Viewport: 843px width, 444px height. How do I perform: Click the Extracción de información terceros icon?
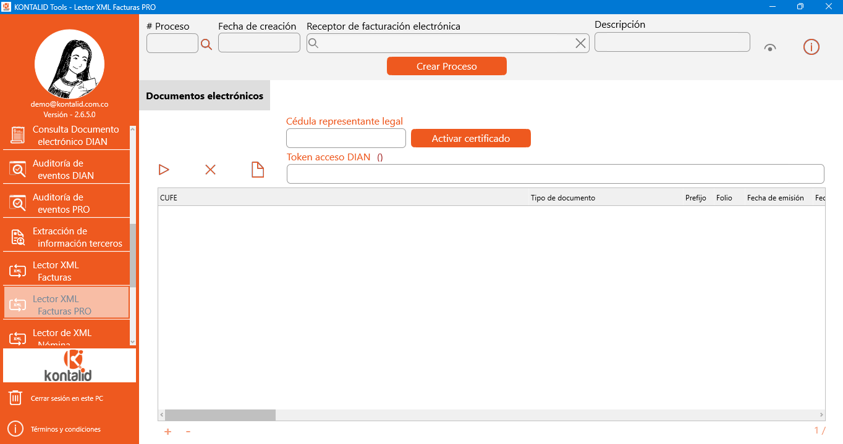[18, 237]
